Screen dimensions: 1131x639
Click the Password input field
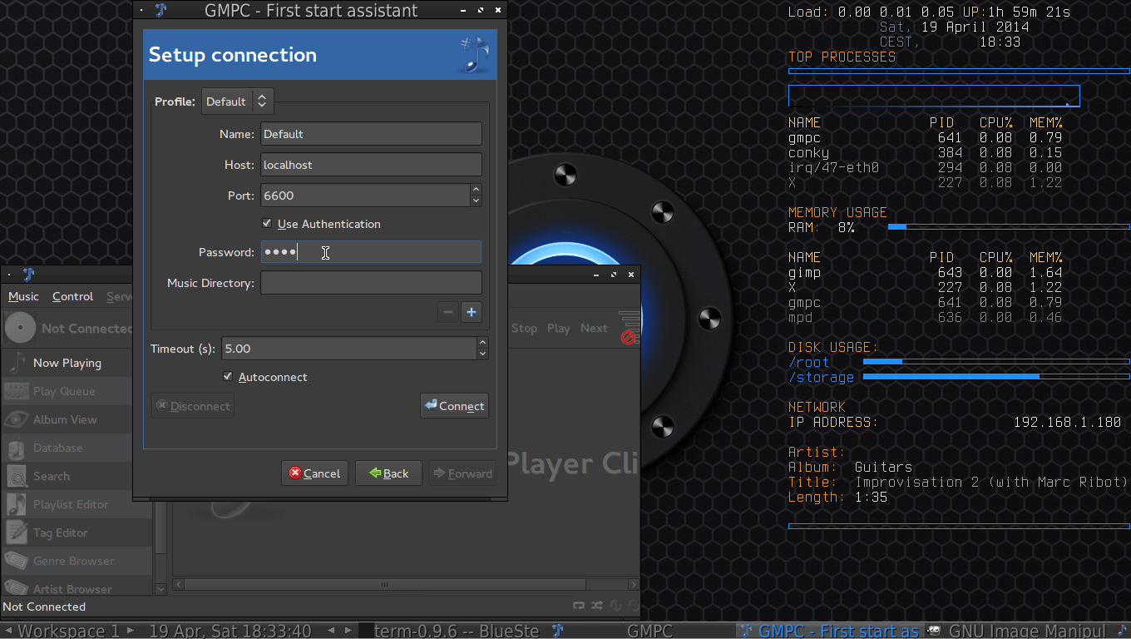[x=371, y=252]
